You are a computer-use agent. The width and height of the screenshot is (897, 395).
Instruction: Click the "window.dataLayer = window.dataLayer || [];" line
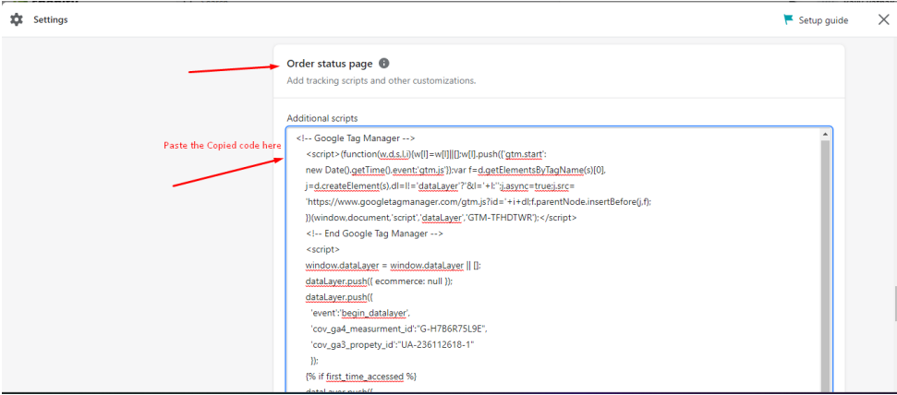394,266
